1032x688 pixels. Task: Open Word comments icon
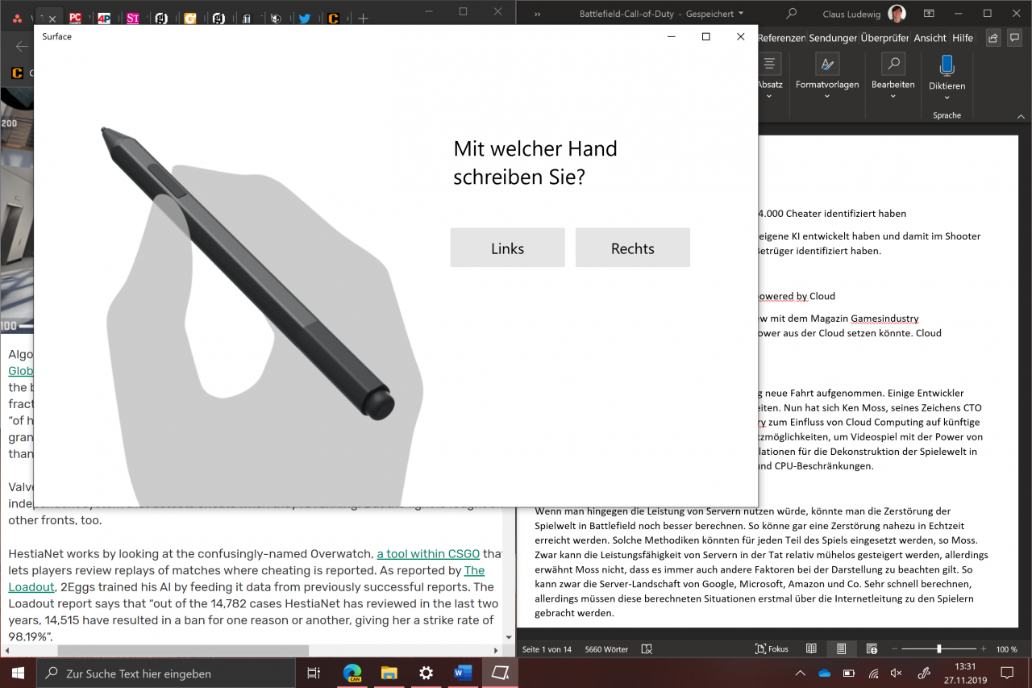(x=1015, y=38)
